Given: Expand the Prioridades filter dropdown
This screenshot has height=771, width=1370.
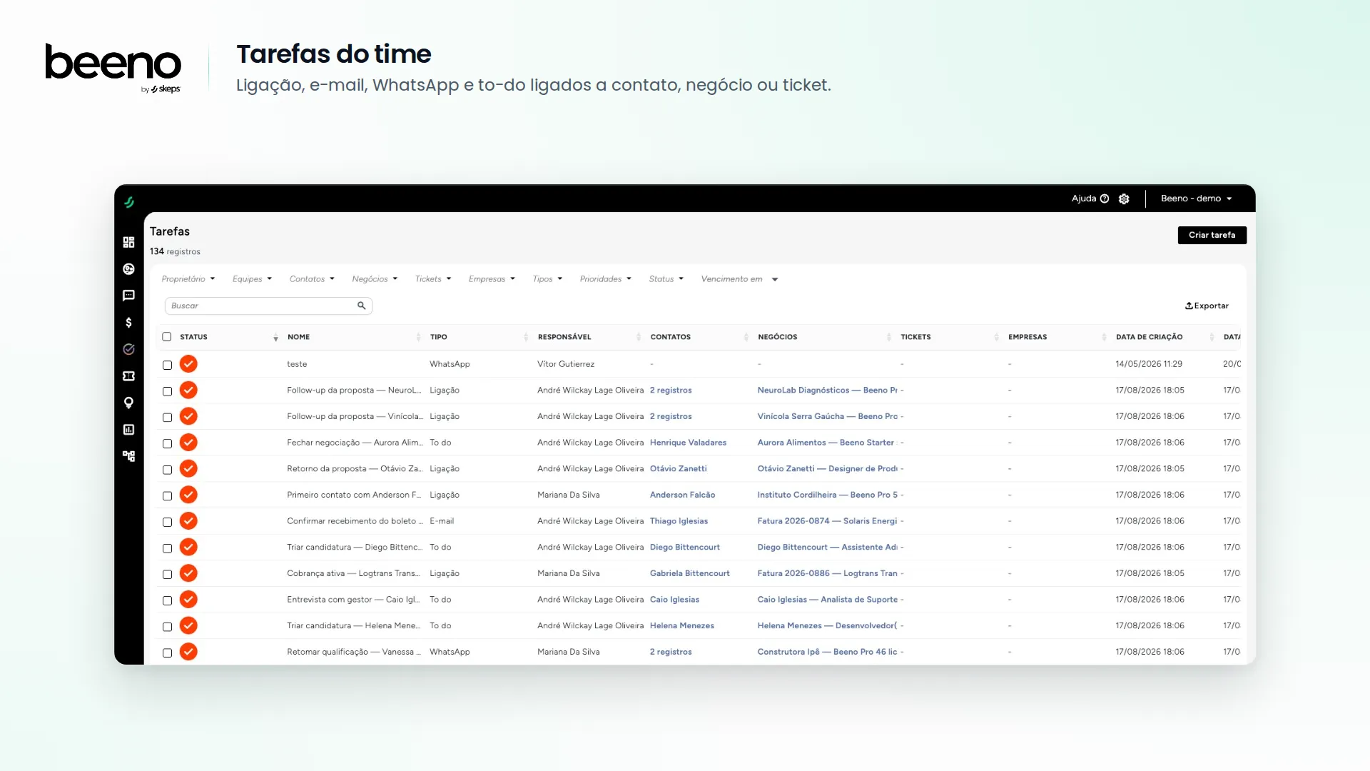Looking at the screenshot, I should (x=605, y=279).
